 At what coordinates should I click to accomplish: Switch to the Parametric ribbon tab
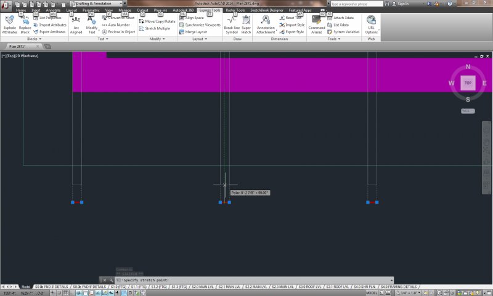[x=91, y=10]
